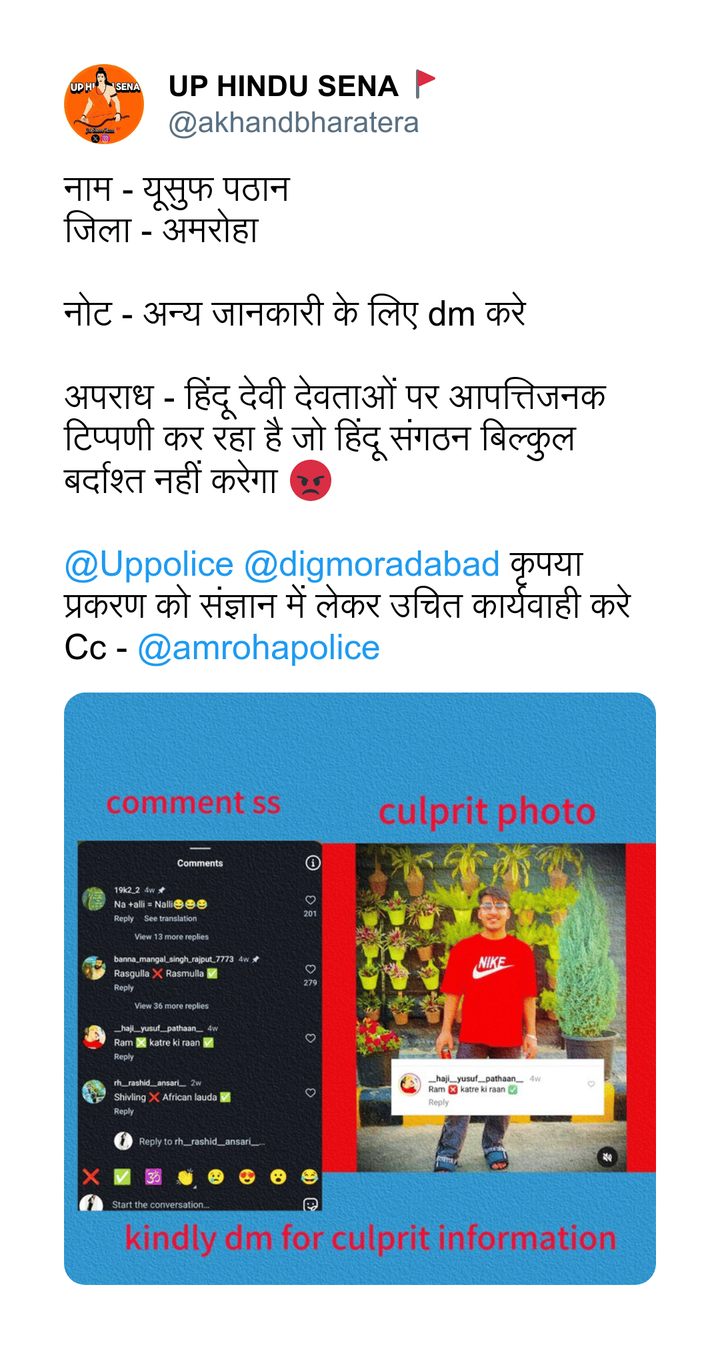The height and width of the screenshot is (1349, 720).
Task: Insert the purple Om emoji reaction
Action: (x=153, y=1177)
